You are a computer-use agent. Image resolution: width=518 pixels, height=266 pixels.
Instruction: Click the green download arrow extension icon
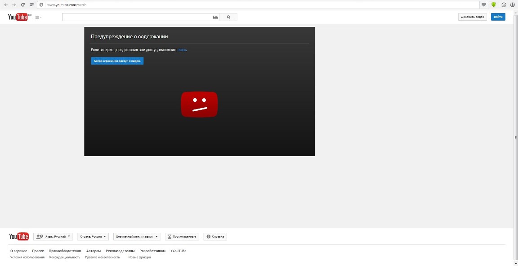coord(494,5)
